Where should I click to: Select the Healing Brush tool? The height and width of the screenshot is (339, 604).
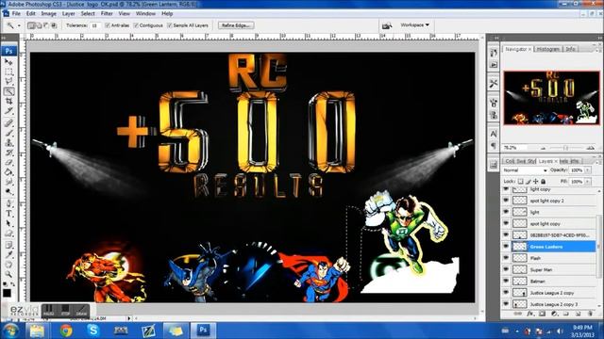(x=8, y=123)
